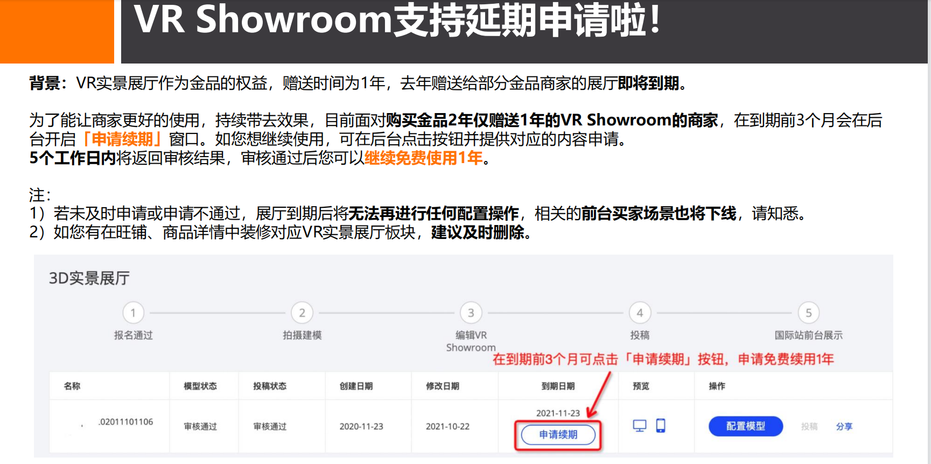Click the 到期日期 column header

pos(558,386)
